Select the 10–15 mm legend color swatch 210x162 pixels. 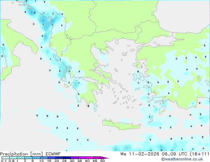pos(44,158)
